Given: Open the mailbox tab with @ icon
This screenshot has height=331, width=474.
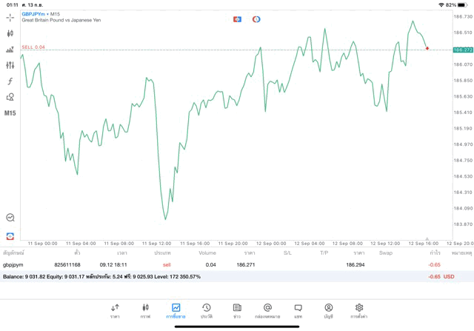Looking at the screenshot, I should pyautogui.click(x=267, y=310).
